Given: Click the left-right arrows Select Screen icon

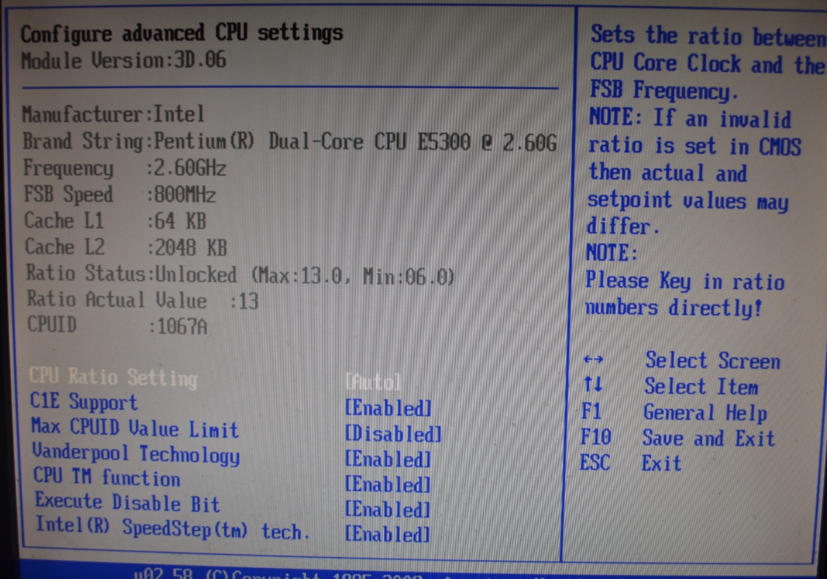Looking at the screenshot, I should pos(593,359).
